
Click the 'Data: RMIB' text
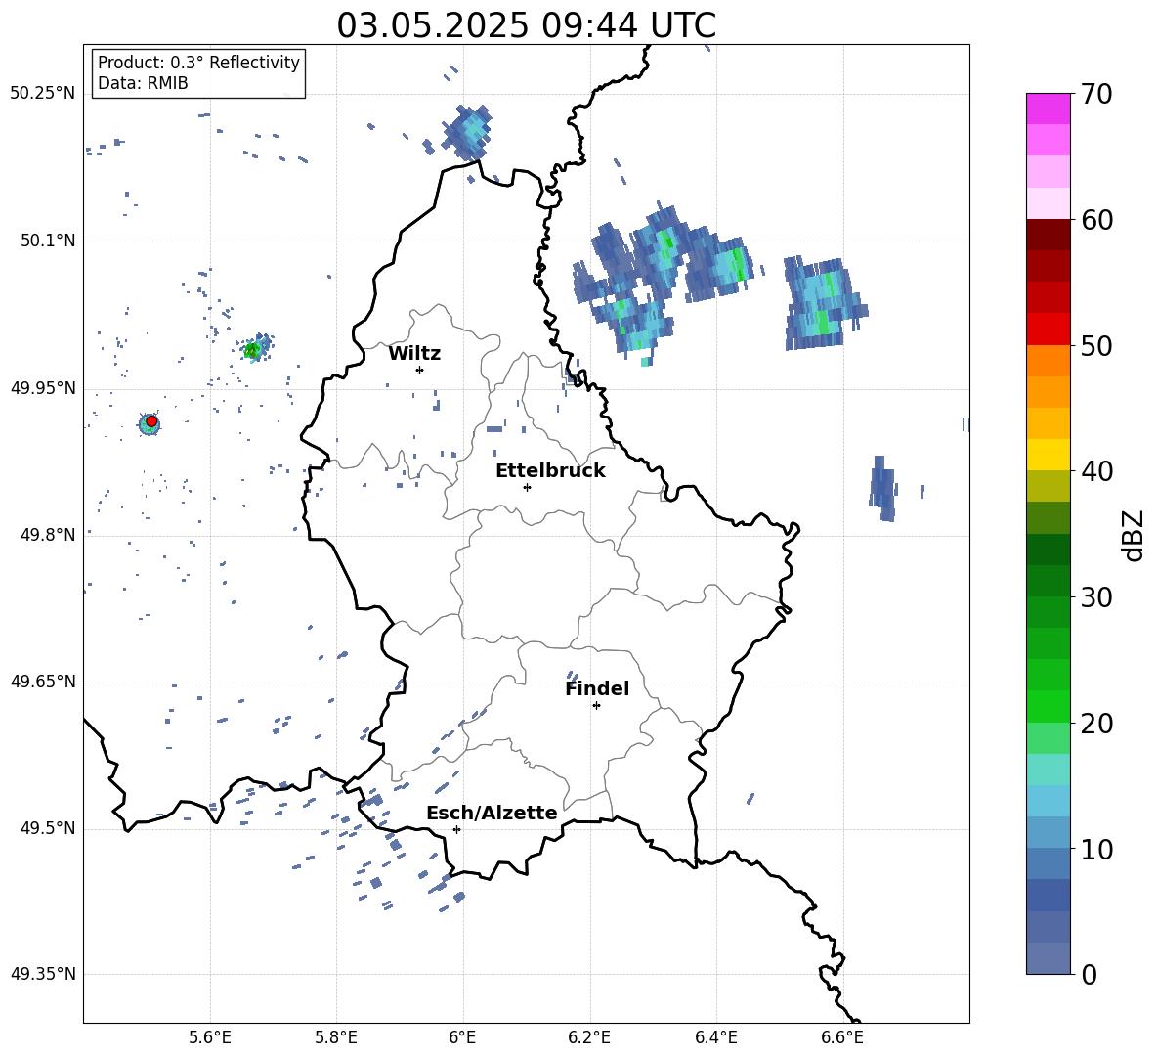tap(143, 83)
